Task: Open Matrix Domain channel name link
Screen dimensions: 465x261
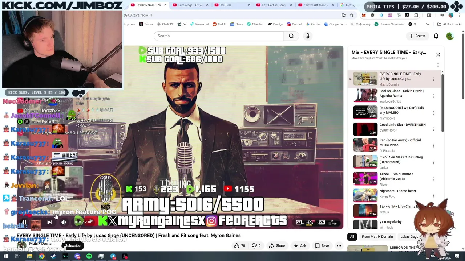Action: [42, 244]
